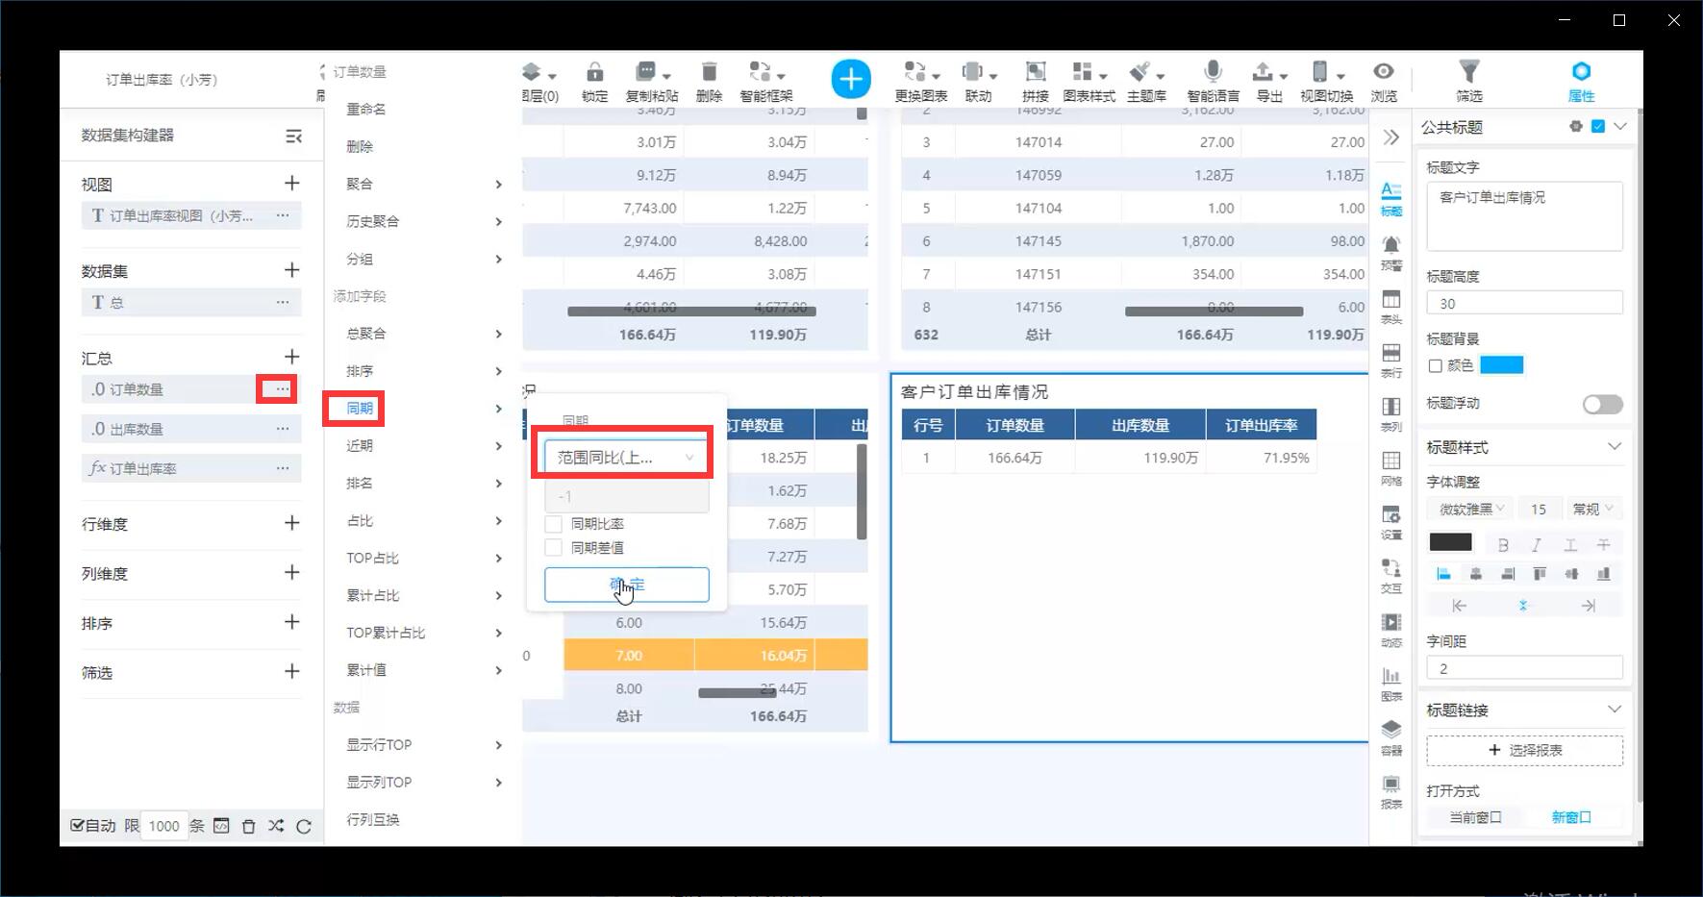The width and height of the screenshot is (1703, 897).
Task: Click the 选择报表 button
Action: pyautogui.click(x=1524, y=750)
